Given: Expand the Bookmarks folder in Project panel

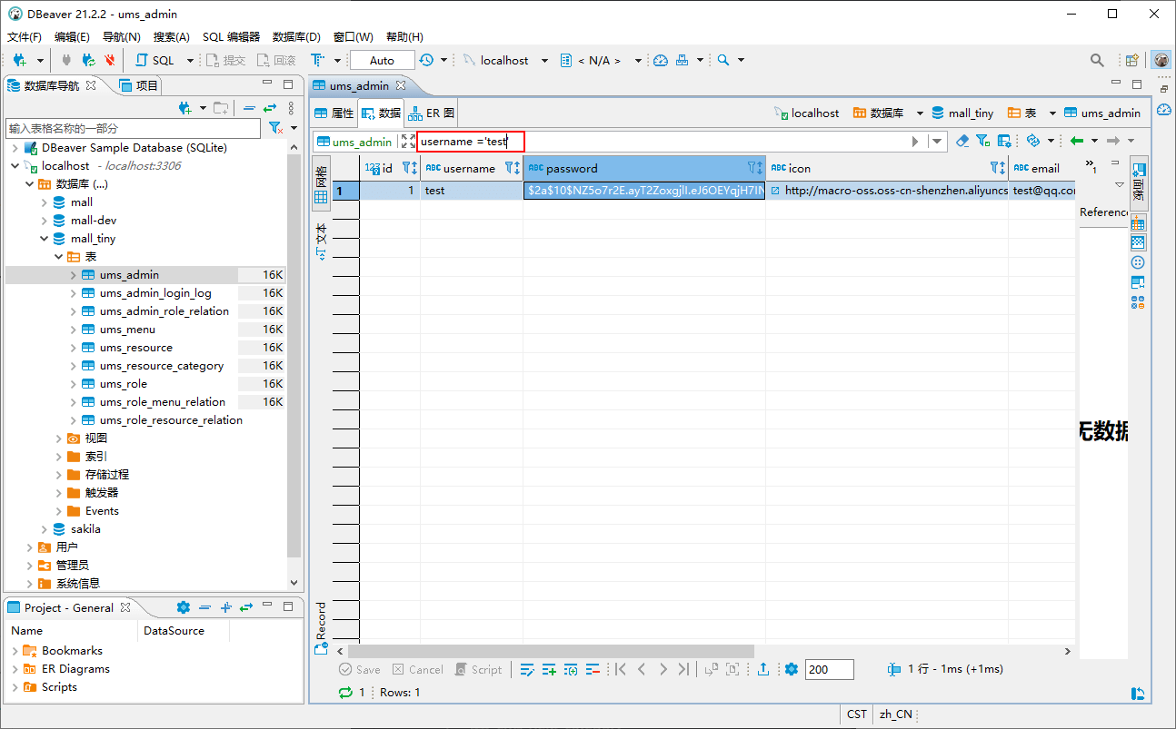Looking at the screenshot, I should click(x=15, y=651).
